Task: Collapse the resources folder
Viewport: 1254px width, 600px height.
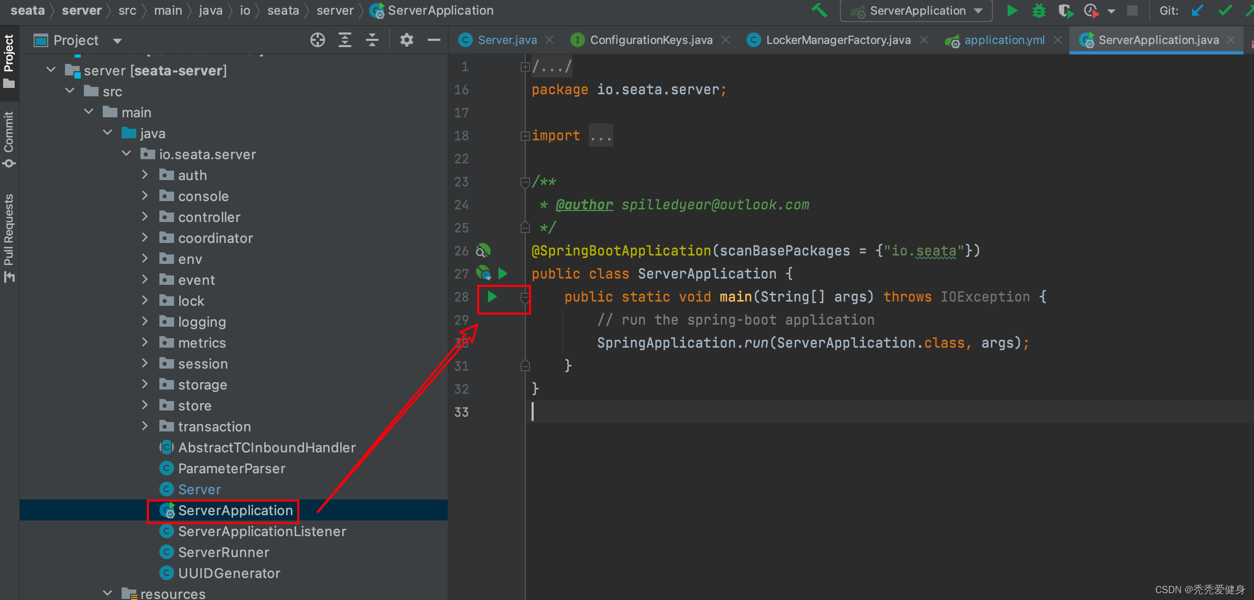Action: (x=107, y=593)
